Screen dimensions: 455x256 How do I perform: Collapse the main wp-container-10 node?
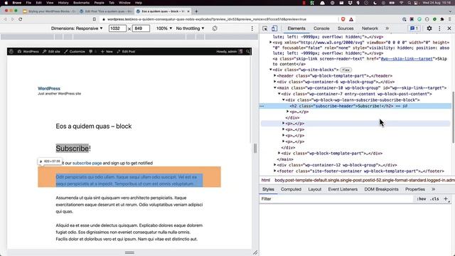(275, 87)
